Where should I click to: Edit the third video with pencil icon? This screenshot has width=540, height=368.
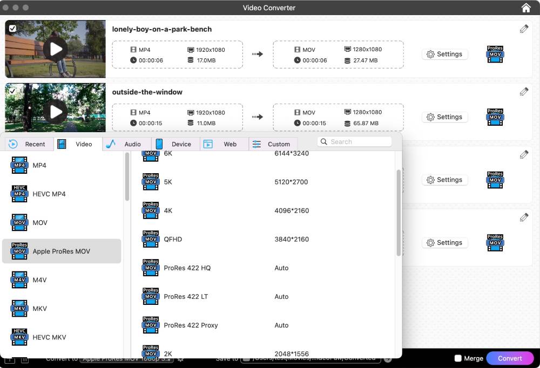point(524,154)
